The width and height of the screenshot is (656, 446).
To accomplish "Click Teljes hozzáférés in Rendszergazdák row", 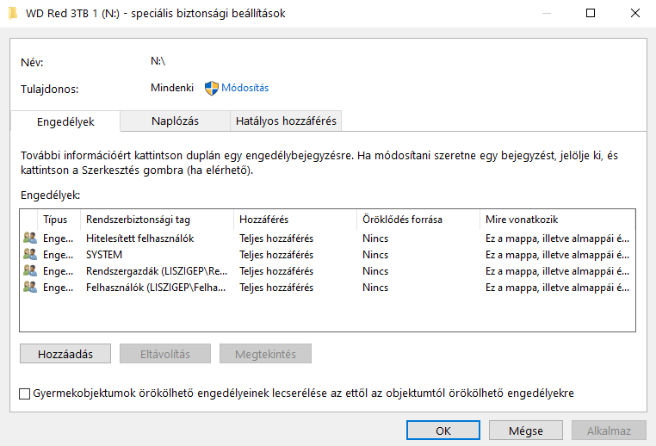I will point(276,270).
